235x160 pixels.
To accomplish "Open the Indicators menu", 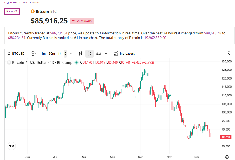I will click(x=124, y=54).
